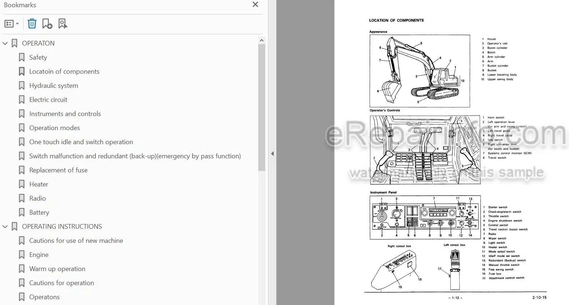
Task: Open Instruments and controls bookmark
Action: point(65,114)
